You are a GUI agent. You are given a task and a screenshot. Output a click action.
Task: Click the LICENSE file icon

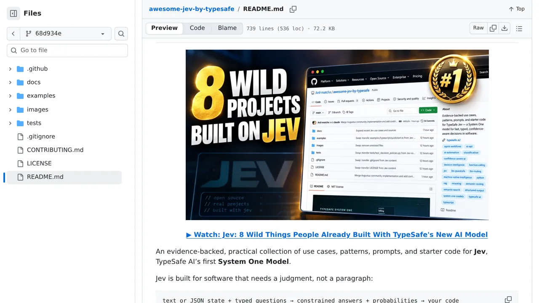[20, 164]
